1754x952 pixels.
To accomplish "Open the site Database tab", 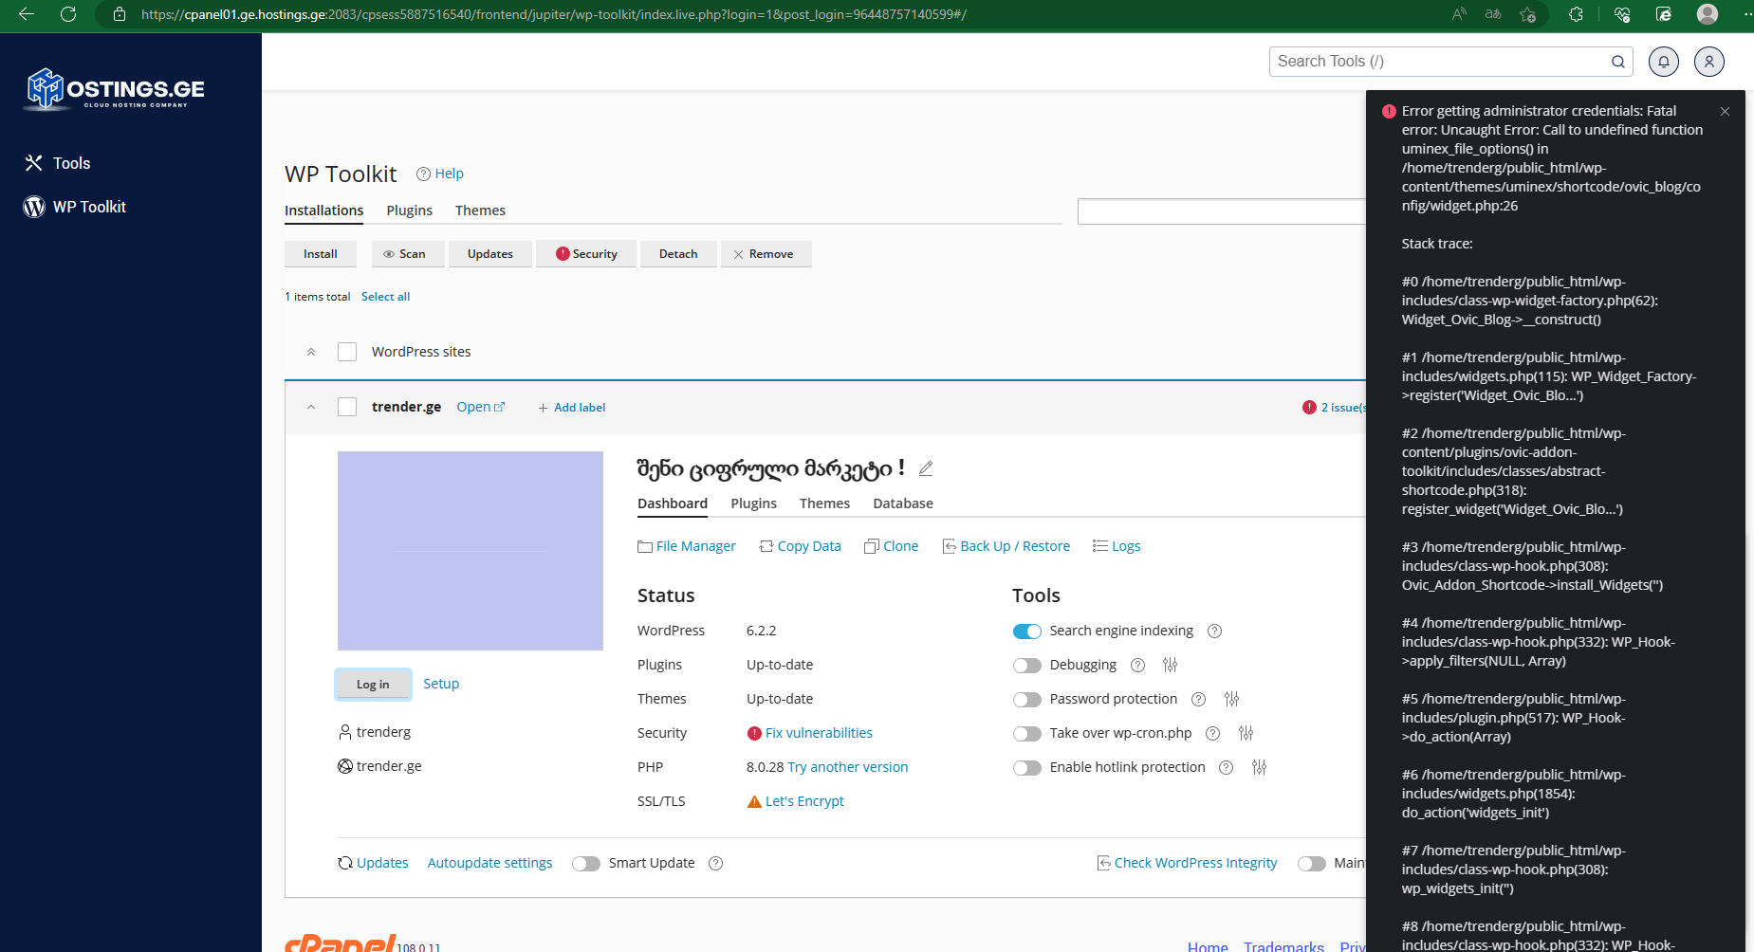I will pyautogui.click(x=903, y=503).
